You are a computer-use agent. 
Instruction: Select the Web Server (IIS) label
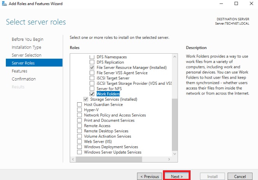tap(98, 142)
